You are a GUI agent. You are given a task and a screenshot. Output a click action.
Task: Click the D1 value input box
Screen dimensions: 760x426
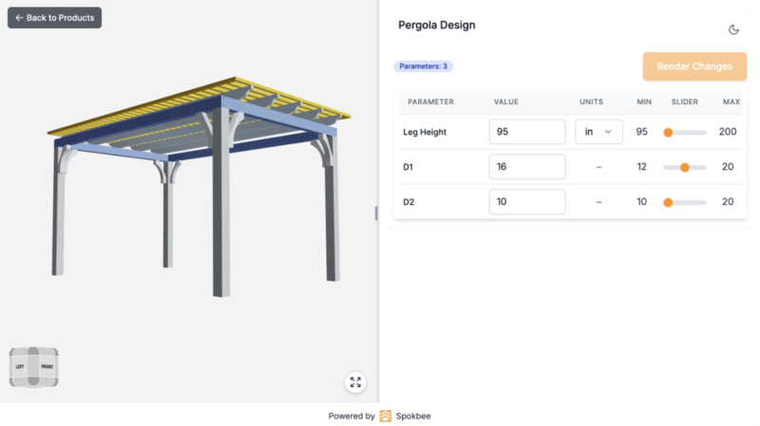pyautogui.click(x=526, y=167)
